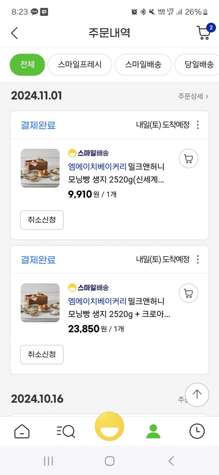Switch to the 스마일프레시 filter
This screenshot has width=219, height=475.
click(x=80, y=64)
